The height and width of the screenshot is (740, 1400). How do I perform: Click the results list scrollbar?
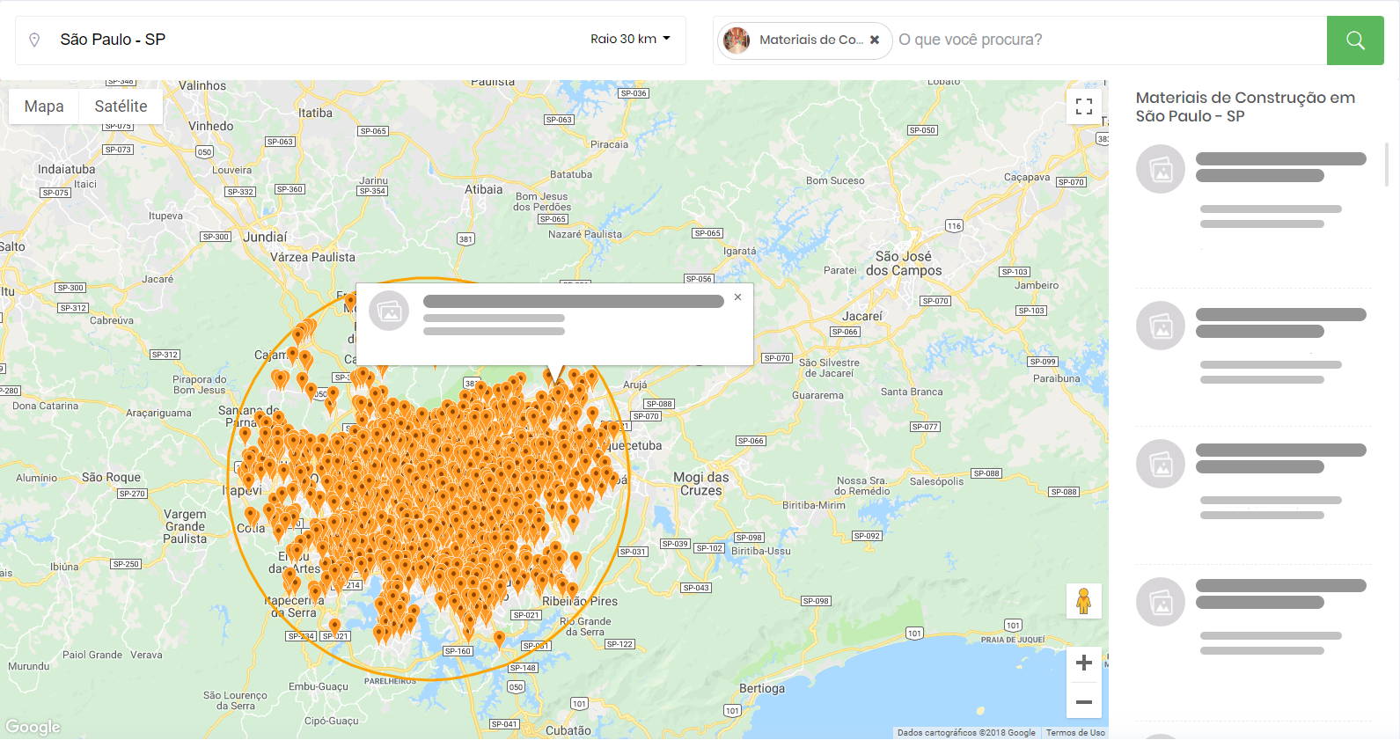click(1387, 165)
